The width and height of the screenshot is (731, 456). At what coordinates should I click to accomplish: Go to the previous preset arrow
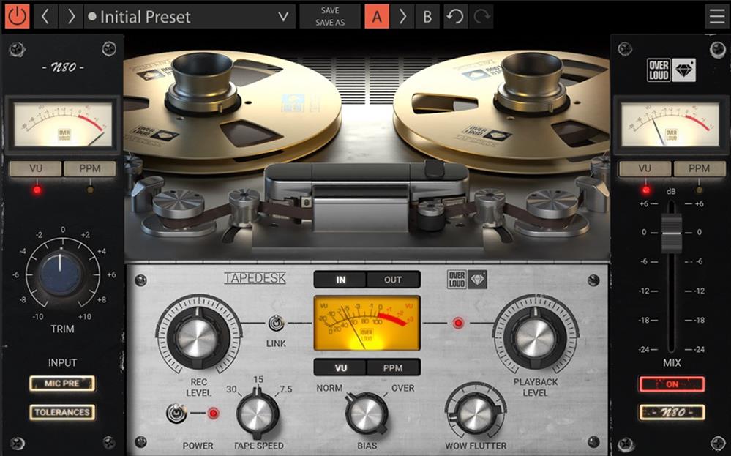pyautogui.click(x=45, y=17)
